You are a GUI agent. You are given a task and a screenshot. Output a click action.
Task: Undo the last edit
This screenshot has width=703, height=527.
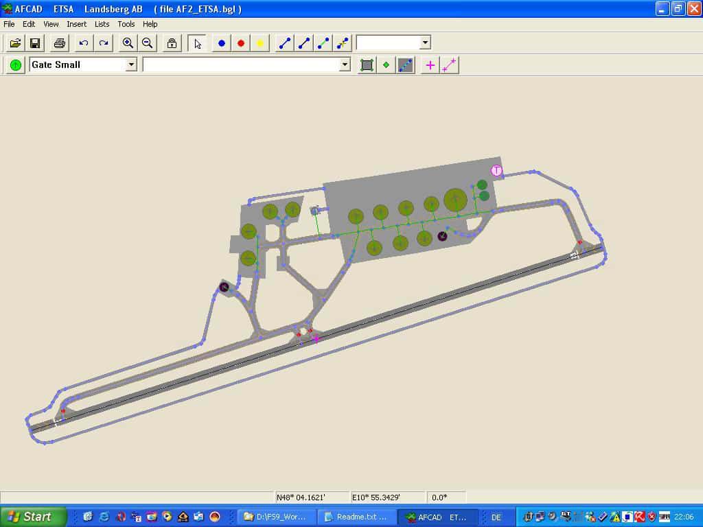pyautogui.click(x=84, y=43)
